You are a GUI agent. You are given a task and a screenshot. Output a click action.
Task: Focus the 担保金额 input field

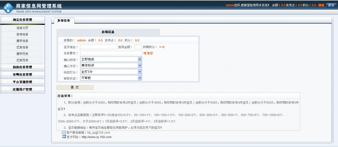138,47
